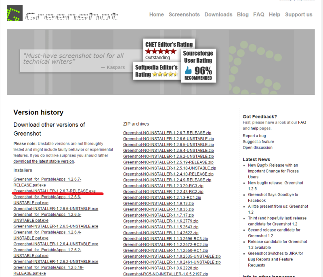The image size is (323, 277).
Task: Click the Sourceforge User Rating badge
Action: (198, 66)
